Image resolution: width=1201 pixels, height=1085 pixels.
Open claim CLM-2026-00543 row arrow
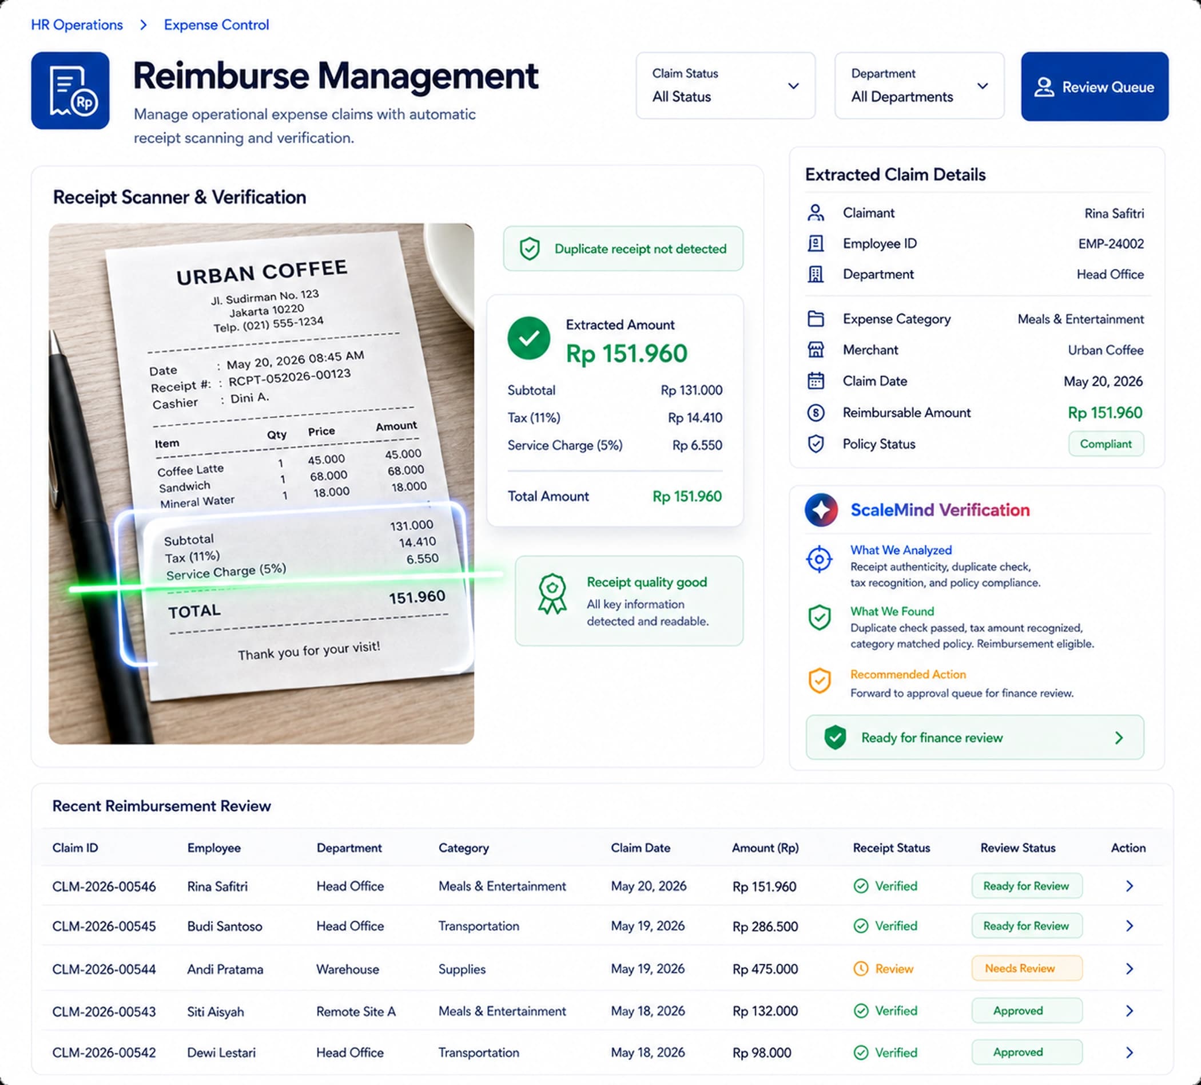coord(1130,1011)
